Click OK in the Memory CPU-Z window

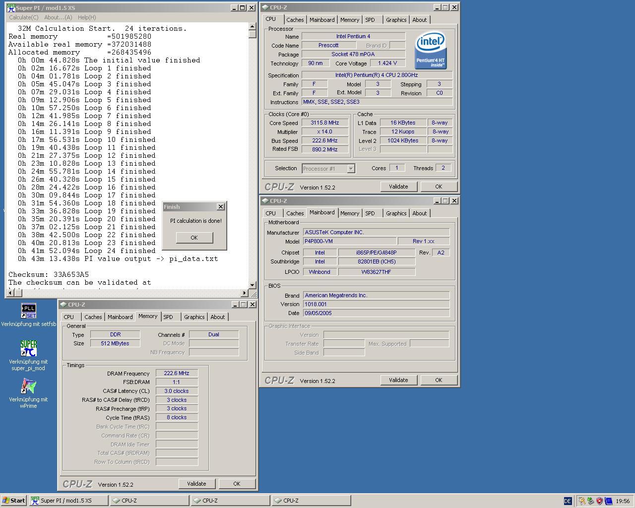237,484
